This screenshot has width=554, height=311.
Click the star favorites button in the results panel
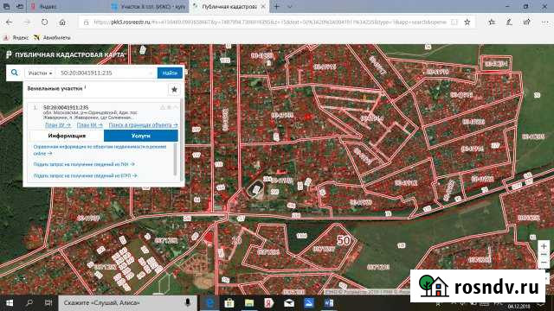click(174, 90)
